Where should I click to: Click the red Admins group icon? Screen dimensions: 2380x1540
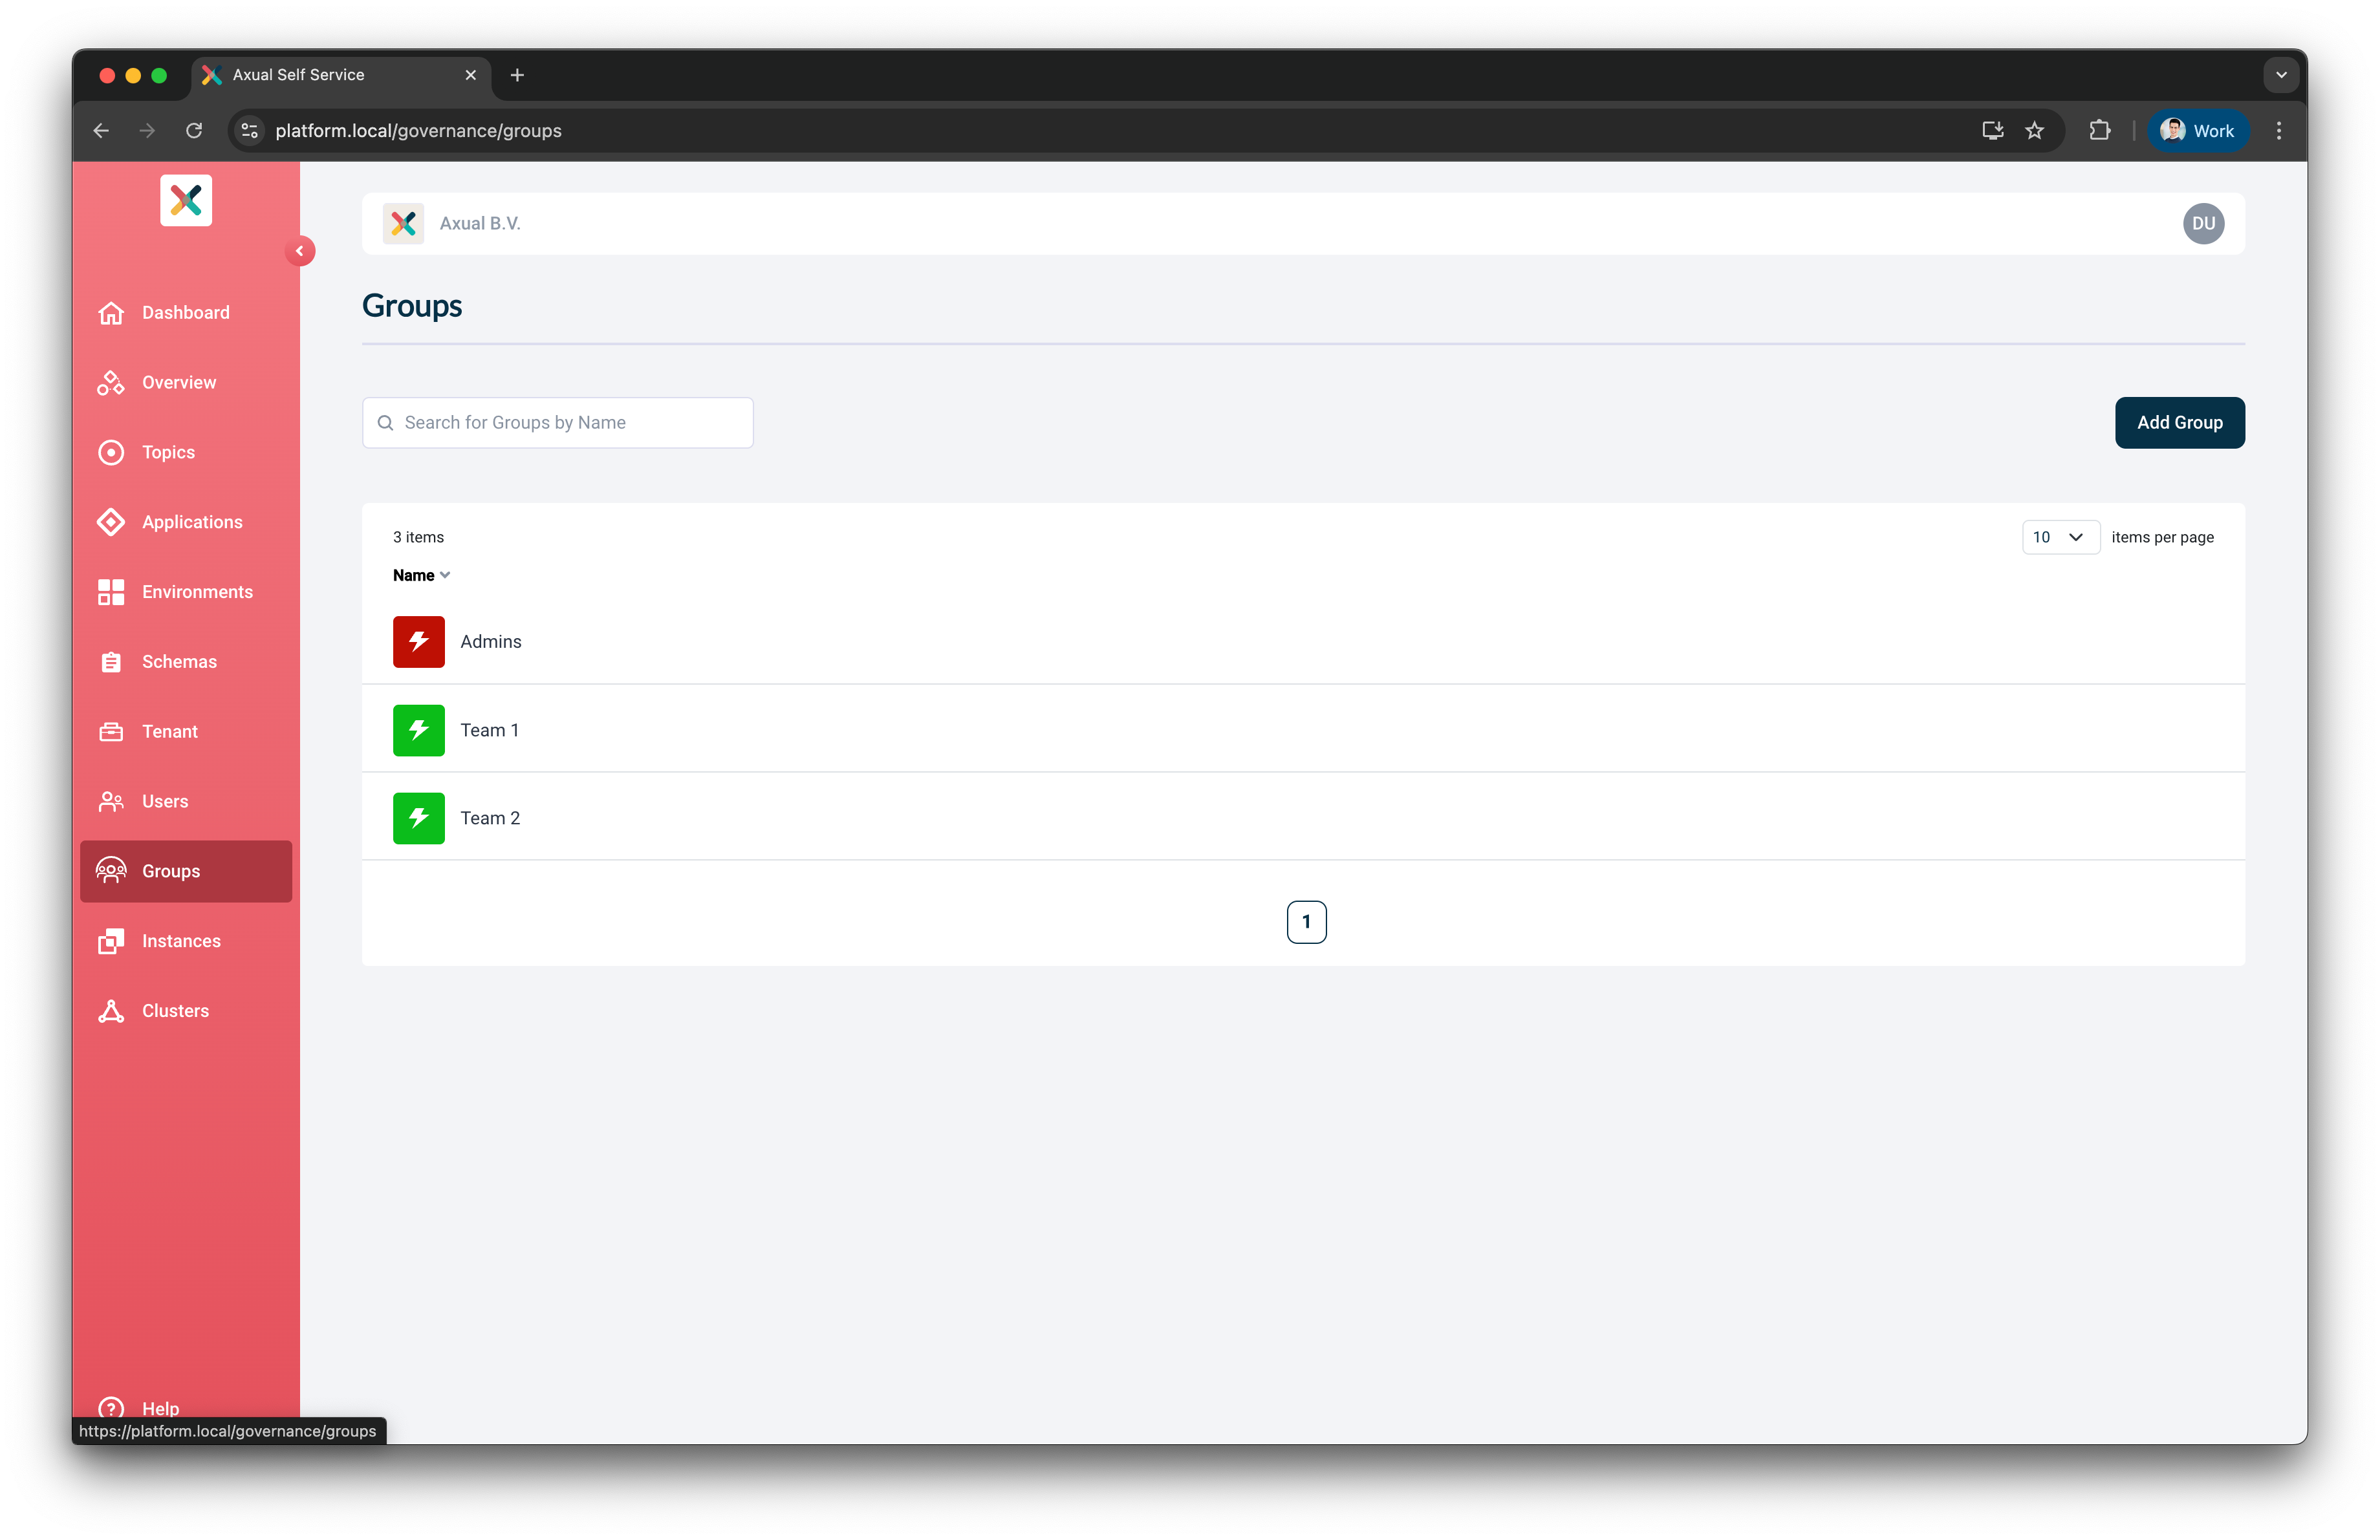[x=418, y=641]
